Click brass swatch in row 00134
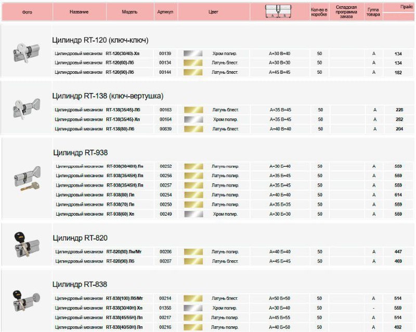 tap(193, 63)
